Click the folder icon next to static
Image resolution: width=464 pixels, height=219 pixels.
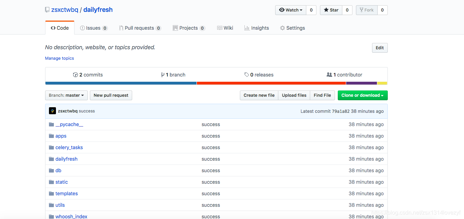(51, 182)
